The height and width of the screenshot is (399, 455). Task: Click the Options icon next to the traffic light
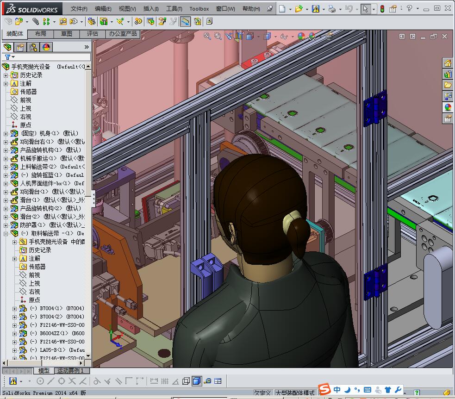point(393,9)
